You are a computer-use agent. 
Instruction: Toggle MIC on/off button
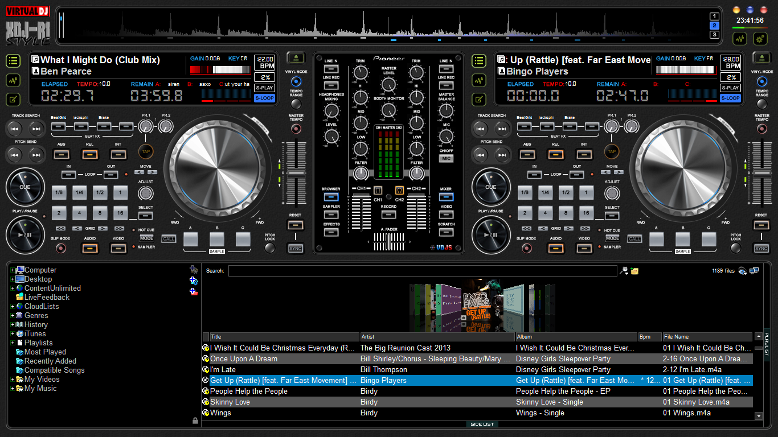click(446, 159)
